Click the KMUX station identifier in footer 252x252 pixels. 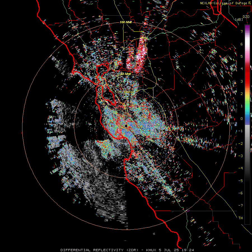(x=151, y=250)
